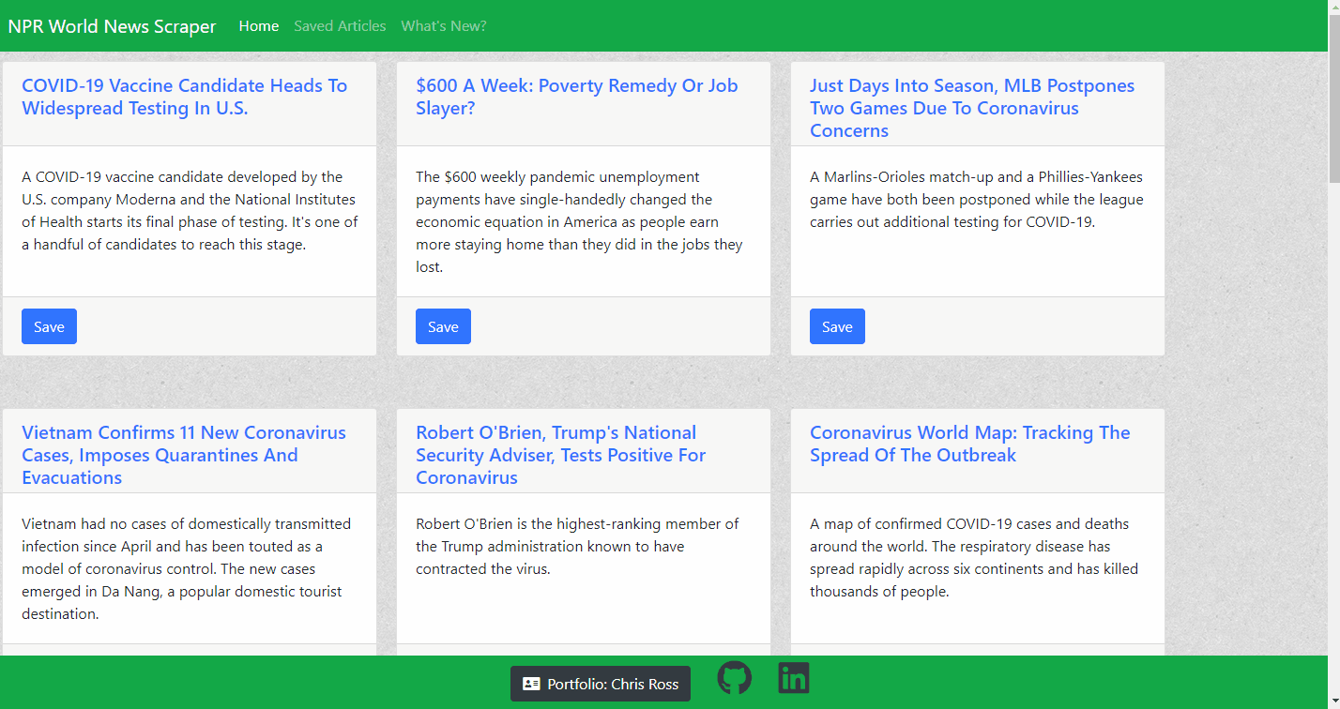
Task: Go to NPR World News Scraper brand
Action: 112,26
